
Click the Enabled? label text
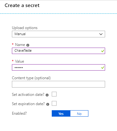[19, 113]
